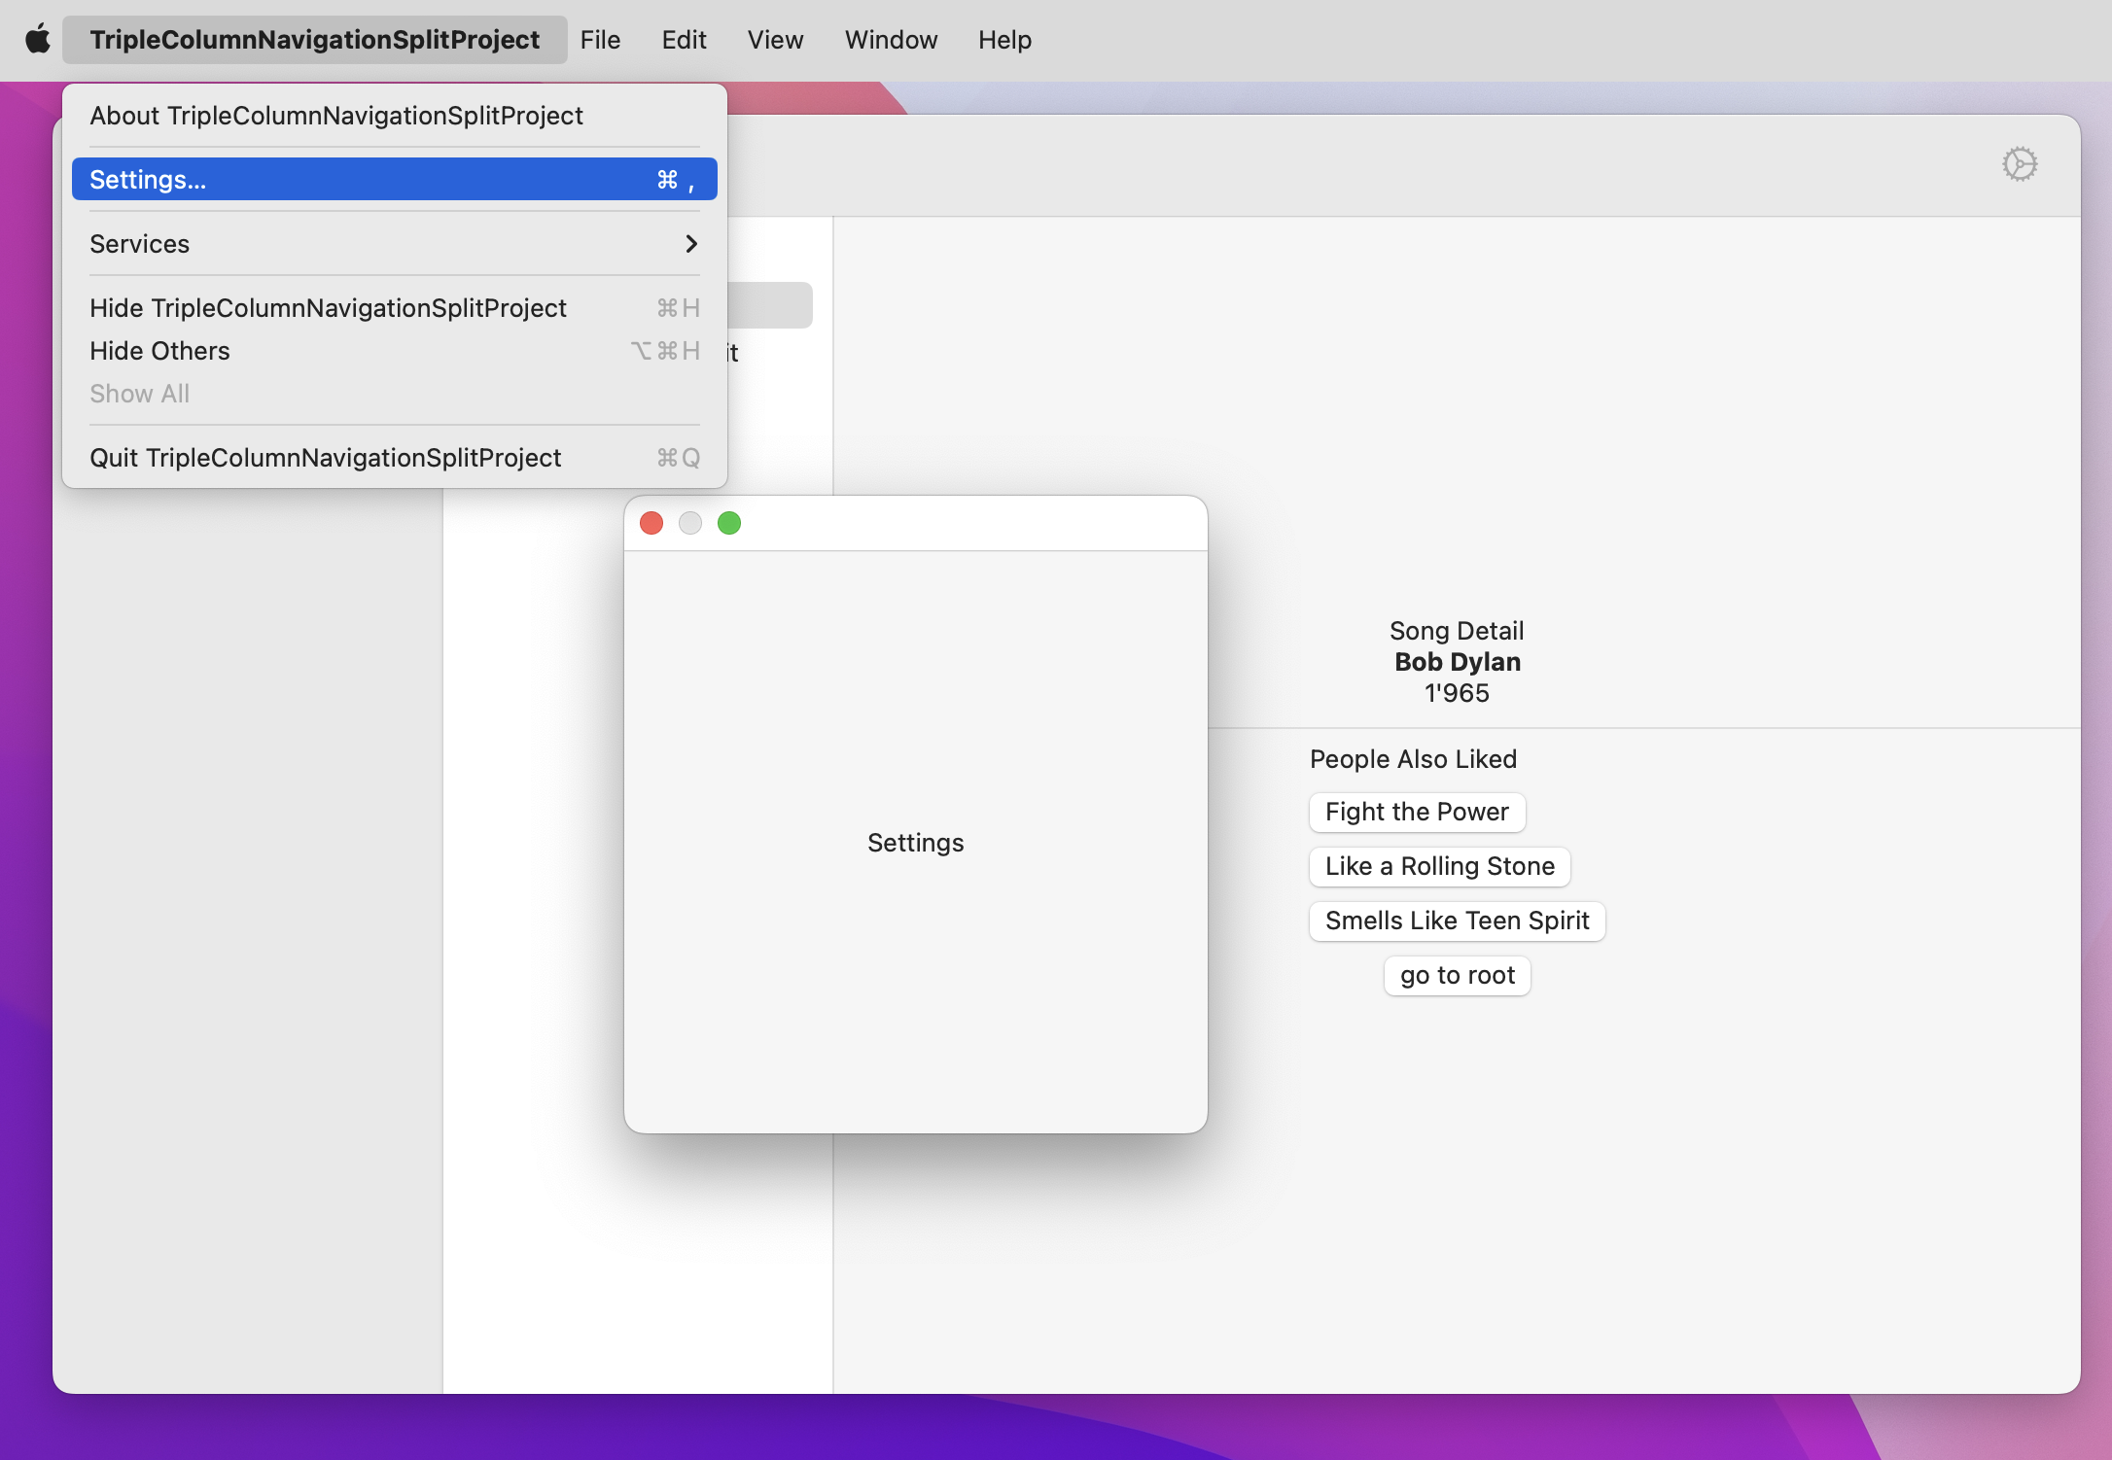Quit TripleColumnNavigationSplitProject from menu
Image resolution: width=2112 pixels, height=1460 pixels.
click(326, 458)
